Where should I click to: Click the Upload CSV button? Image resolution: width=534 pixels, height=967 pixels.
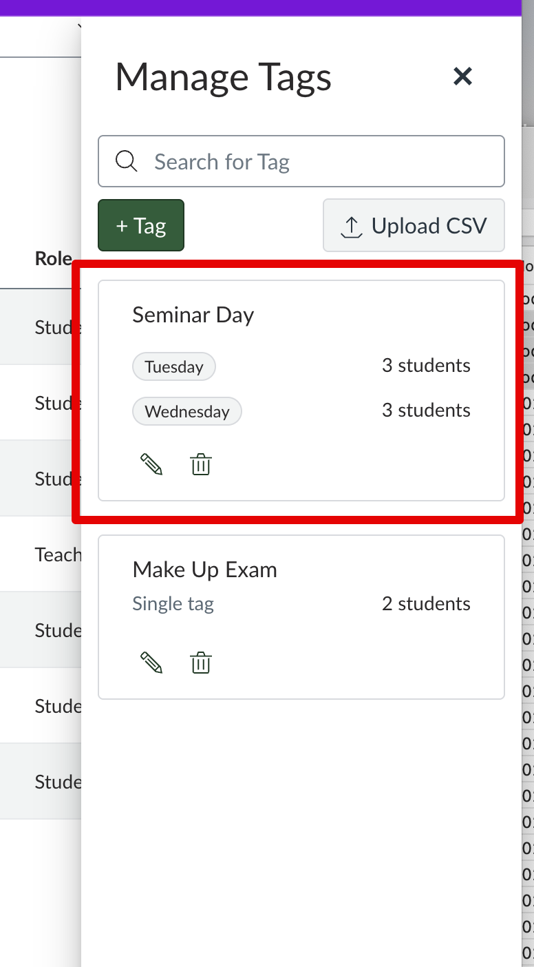414,226
